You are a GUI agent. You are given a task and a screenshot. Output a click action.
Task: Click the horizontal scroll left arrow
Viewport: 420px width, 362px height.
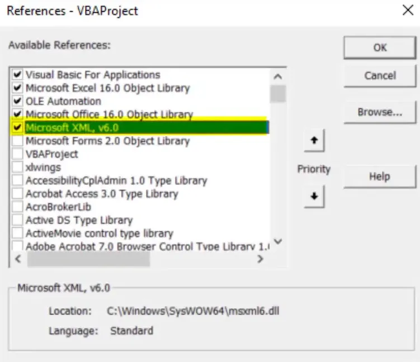18,259
